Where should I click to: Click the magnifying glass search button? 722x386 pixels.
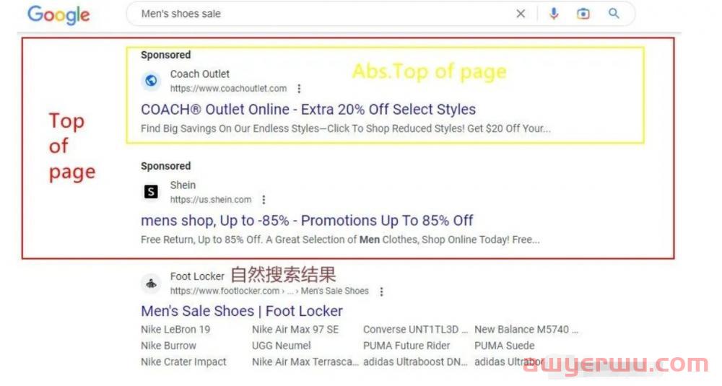click(x=614, y=13)
